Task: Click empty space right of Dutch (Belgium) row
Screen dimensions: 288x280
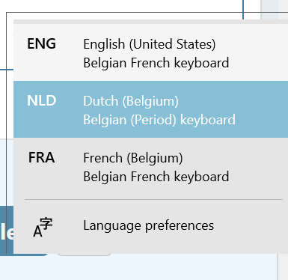Action: (x=262, y=109)
